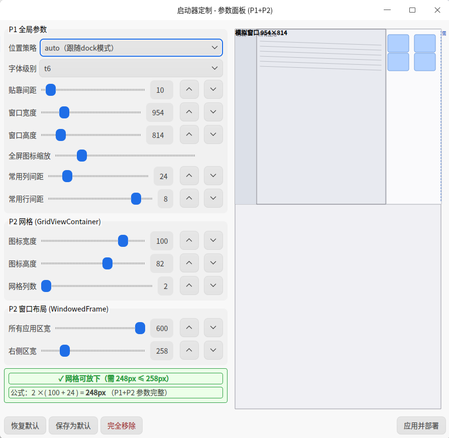Click the 窗口高度 slider handle
The width and height of the screenshot is (449, 438).
click(61, 135)
